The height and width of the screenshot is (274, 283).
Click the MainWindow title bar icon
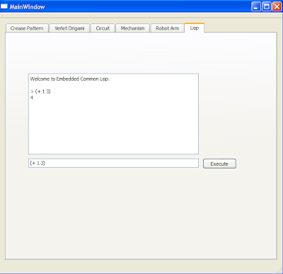pos(4,6)
